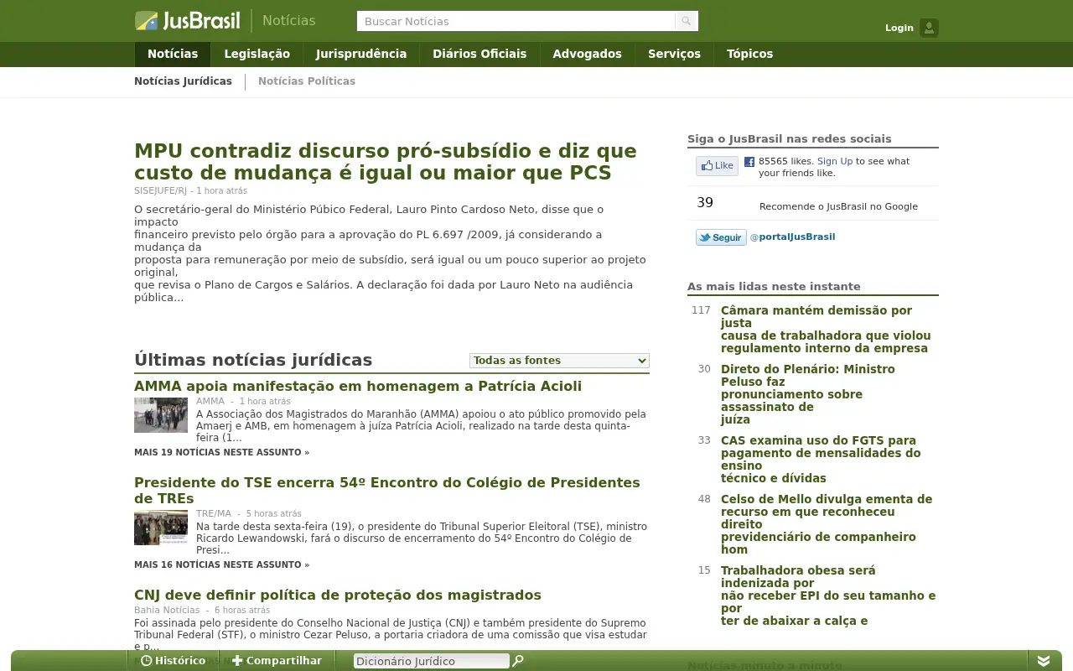This screenshot has width=1073, height=671.
Task: Select Notícias Jurídicas subtab
Action: tap(183, 81)
